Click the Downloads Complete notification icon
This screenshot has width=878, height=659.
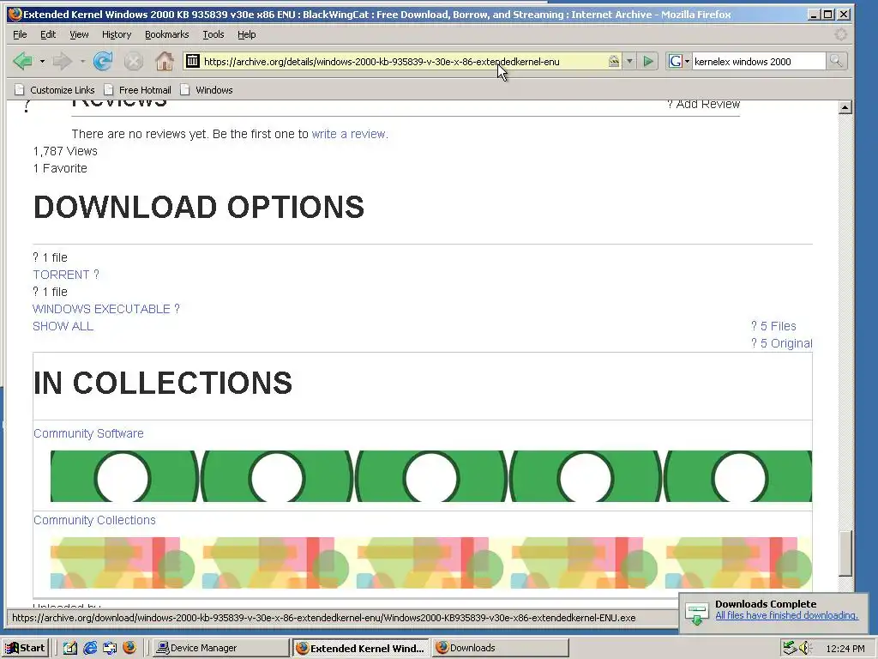coord(696,614)
